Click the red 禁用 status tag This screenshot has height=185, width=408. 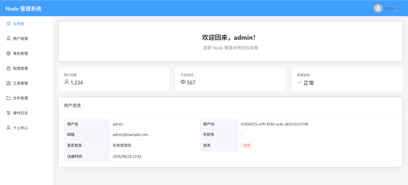point(246,146)
